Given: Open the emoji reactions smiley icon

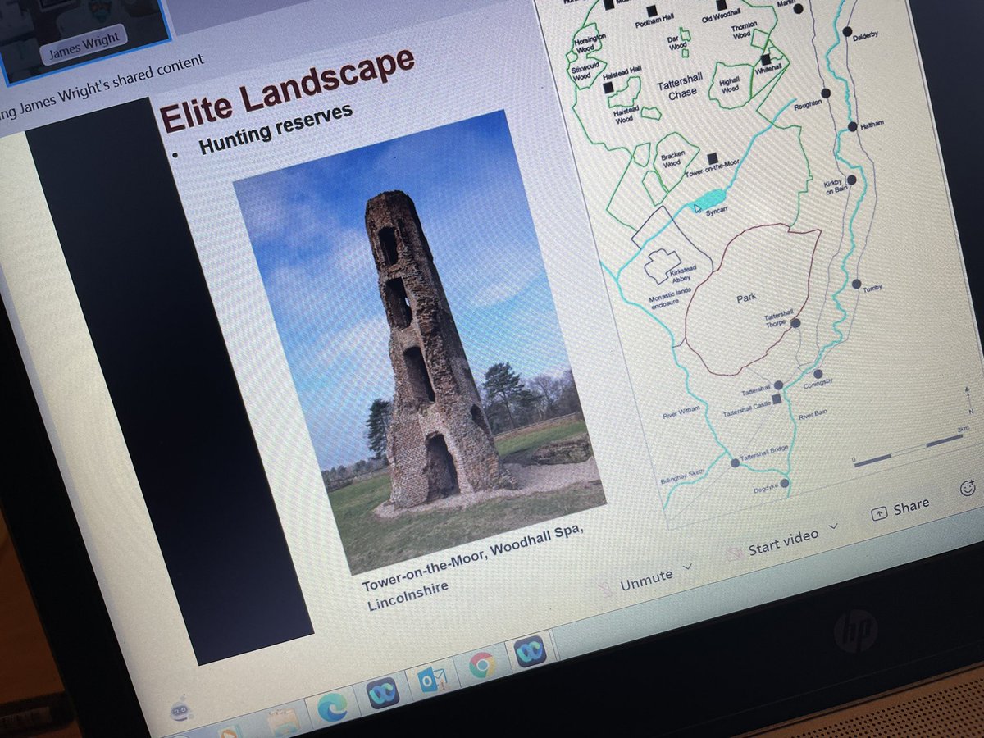Looking at the screenshot, I should (x=968, y=489).
